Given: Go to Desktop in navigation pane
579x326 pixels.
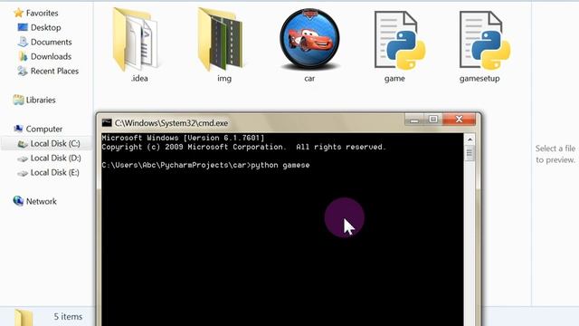Looking at the screenshot, I should click(x=46, y=27).
